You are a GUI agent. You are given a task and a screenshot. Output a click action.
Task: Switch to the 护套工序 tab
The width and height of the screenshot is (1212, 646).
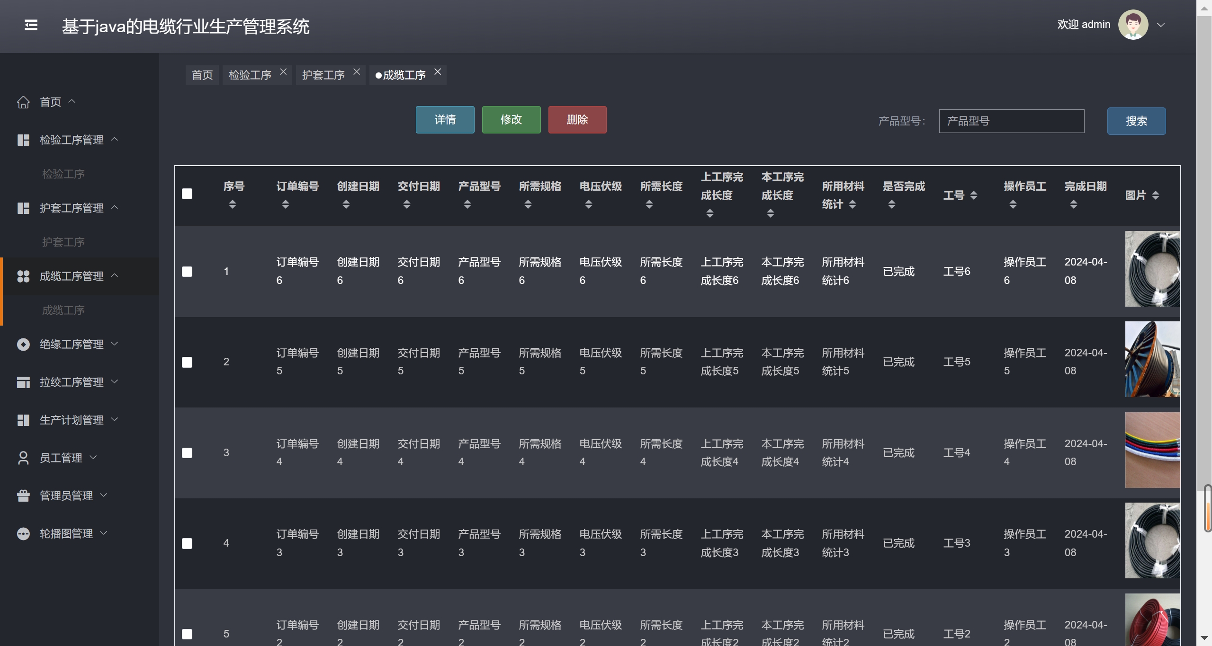click(323, 75)
